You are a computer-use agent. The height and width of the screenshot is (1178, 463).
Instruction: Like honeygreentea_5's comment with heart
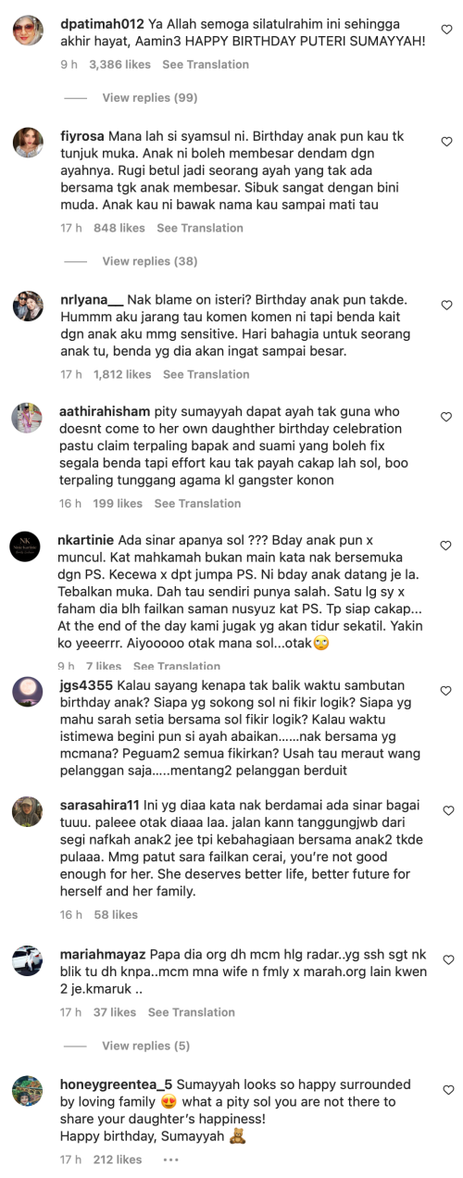[446, 1090]
